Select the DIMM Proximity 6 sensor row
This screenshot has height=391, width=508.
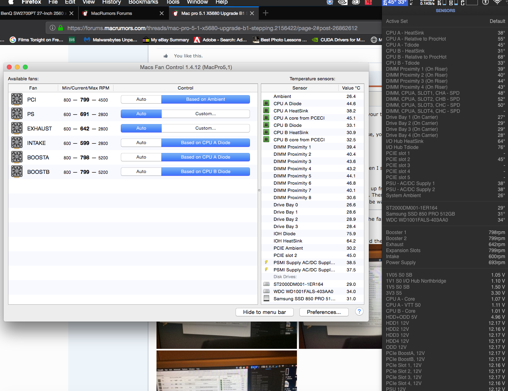click(313, 183)
